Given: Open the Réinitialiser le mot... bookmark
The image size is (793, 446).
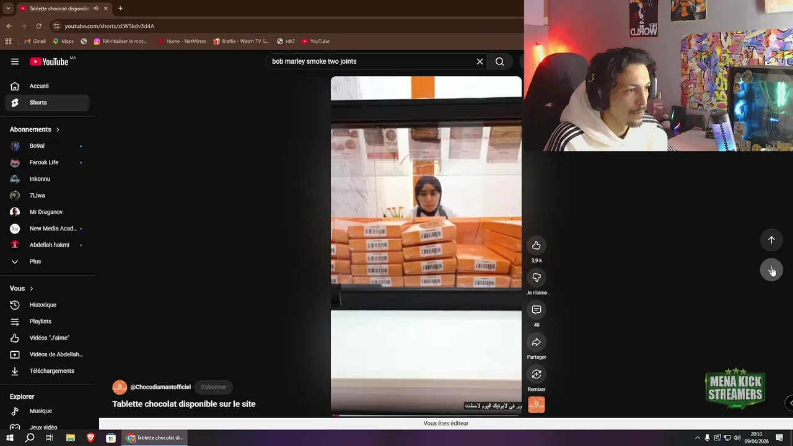Looking at the screenshot, I should tap(120, 42).
